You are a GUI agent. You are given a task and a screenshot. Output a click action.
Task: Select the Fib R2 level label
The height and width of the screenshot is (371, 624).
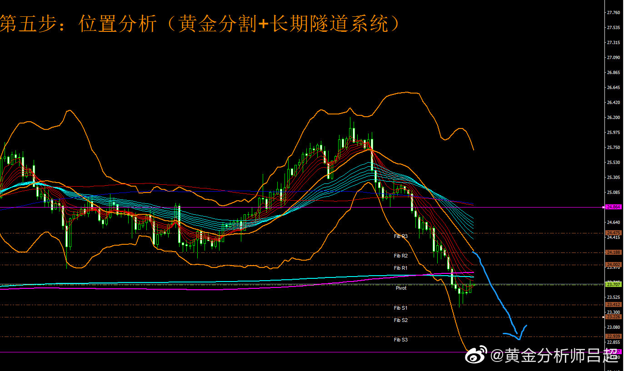(x=400, y=256)
